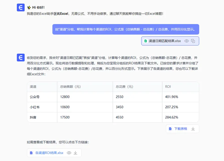Preview 各渠道ROI结果.xlsx using the eye icon
Image resolution: width=224 pixels, height=161 pixels.
coord(69,153)
